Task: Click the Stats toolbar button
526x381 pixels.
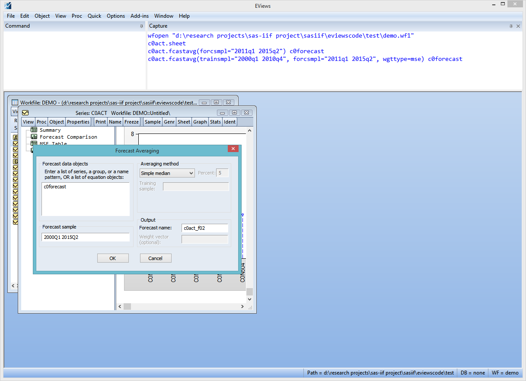Action: pyautogui.click(x=215, y=122)
